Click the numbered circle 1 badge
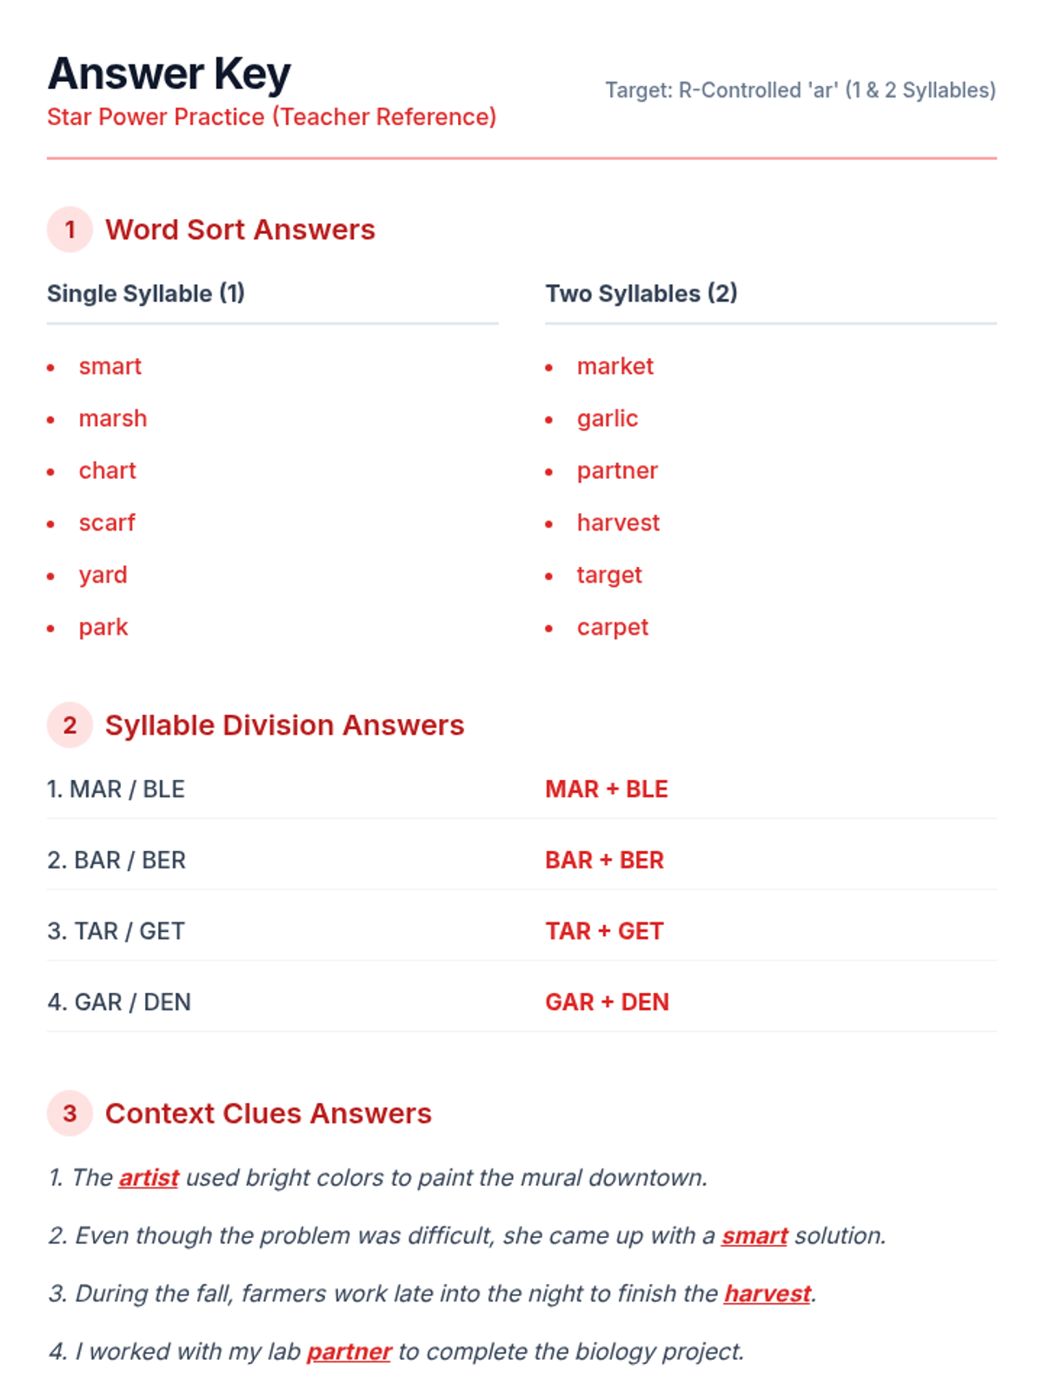1043x1391 pixels. (x=70, y=230)
